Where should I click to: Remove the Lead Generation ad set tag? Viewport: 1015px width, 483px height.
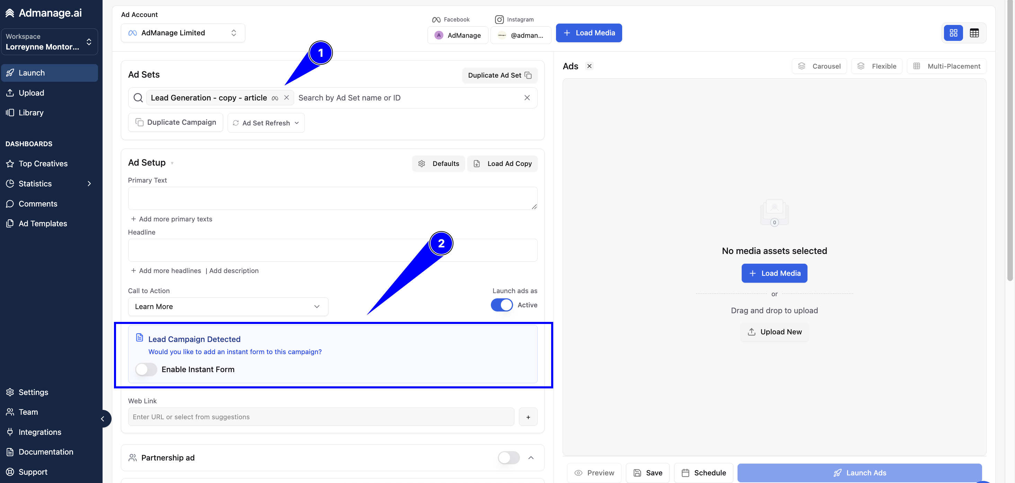pyautogui.click(x=286, y=98)
